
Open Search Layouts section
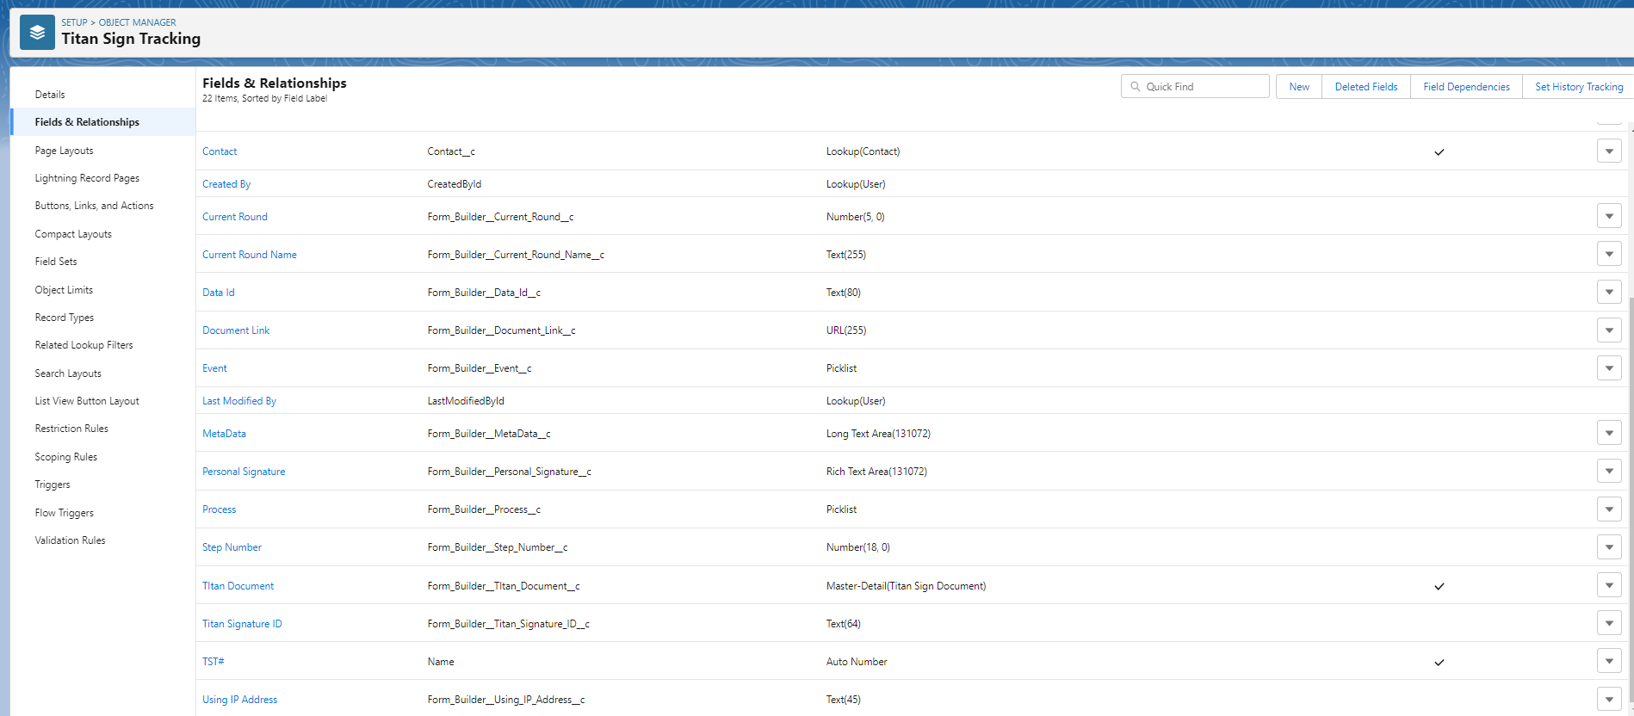click(x=68, y=373)
